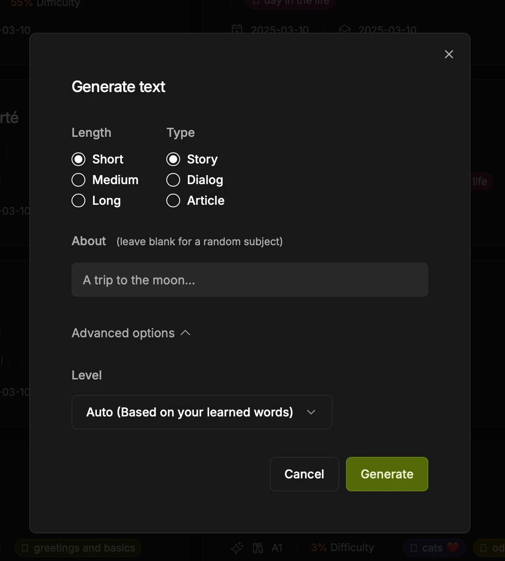
Task: Choose Medium text length
Action: click(78, 180)
